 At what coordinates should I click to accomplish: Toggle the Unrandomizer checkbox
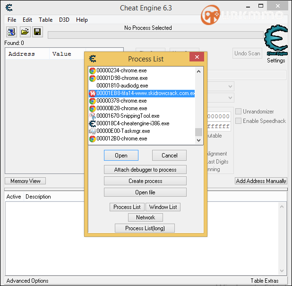point(238,112)
